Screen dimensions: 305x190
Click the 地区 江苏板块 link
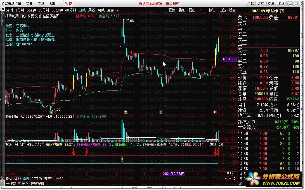(18, 26)
